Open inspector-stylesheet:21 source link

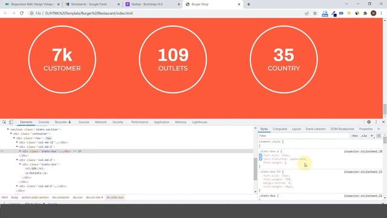click(363, 196)
